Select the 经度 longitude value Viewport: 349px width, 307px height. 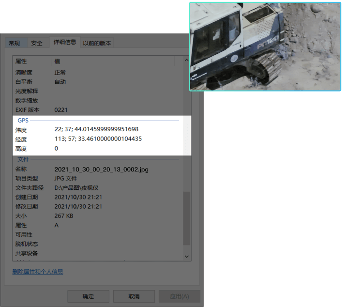98,139
